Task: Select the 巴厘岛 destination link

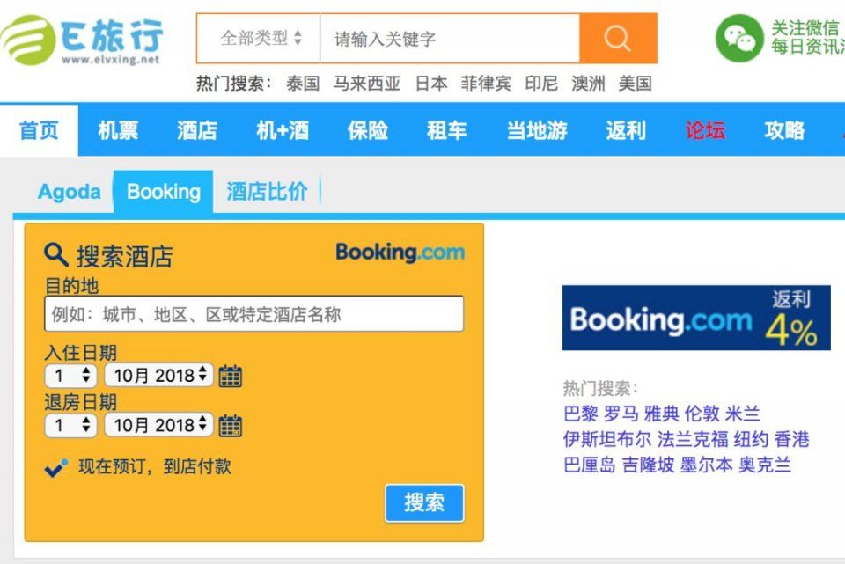Action: 590,465
